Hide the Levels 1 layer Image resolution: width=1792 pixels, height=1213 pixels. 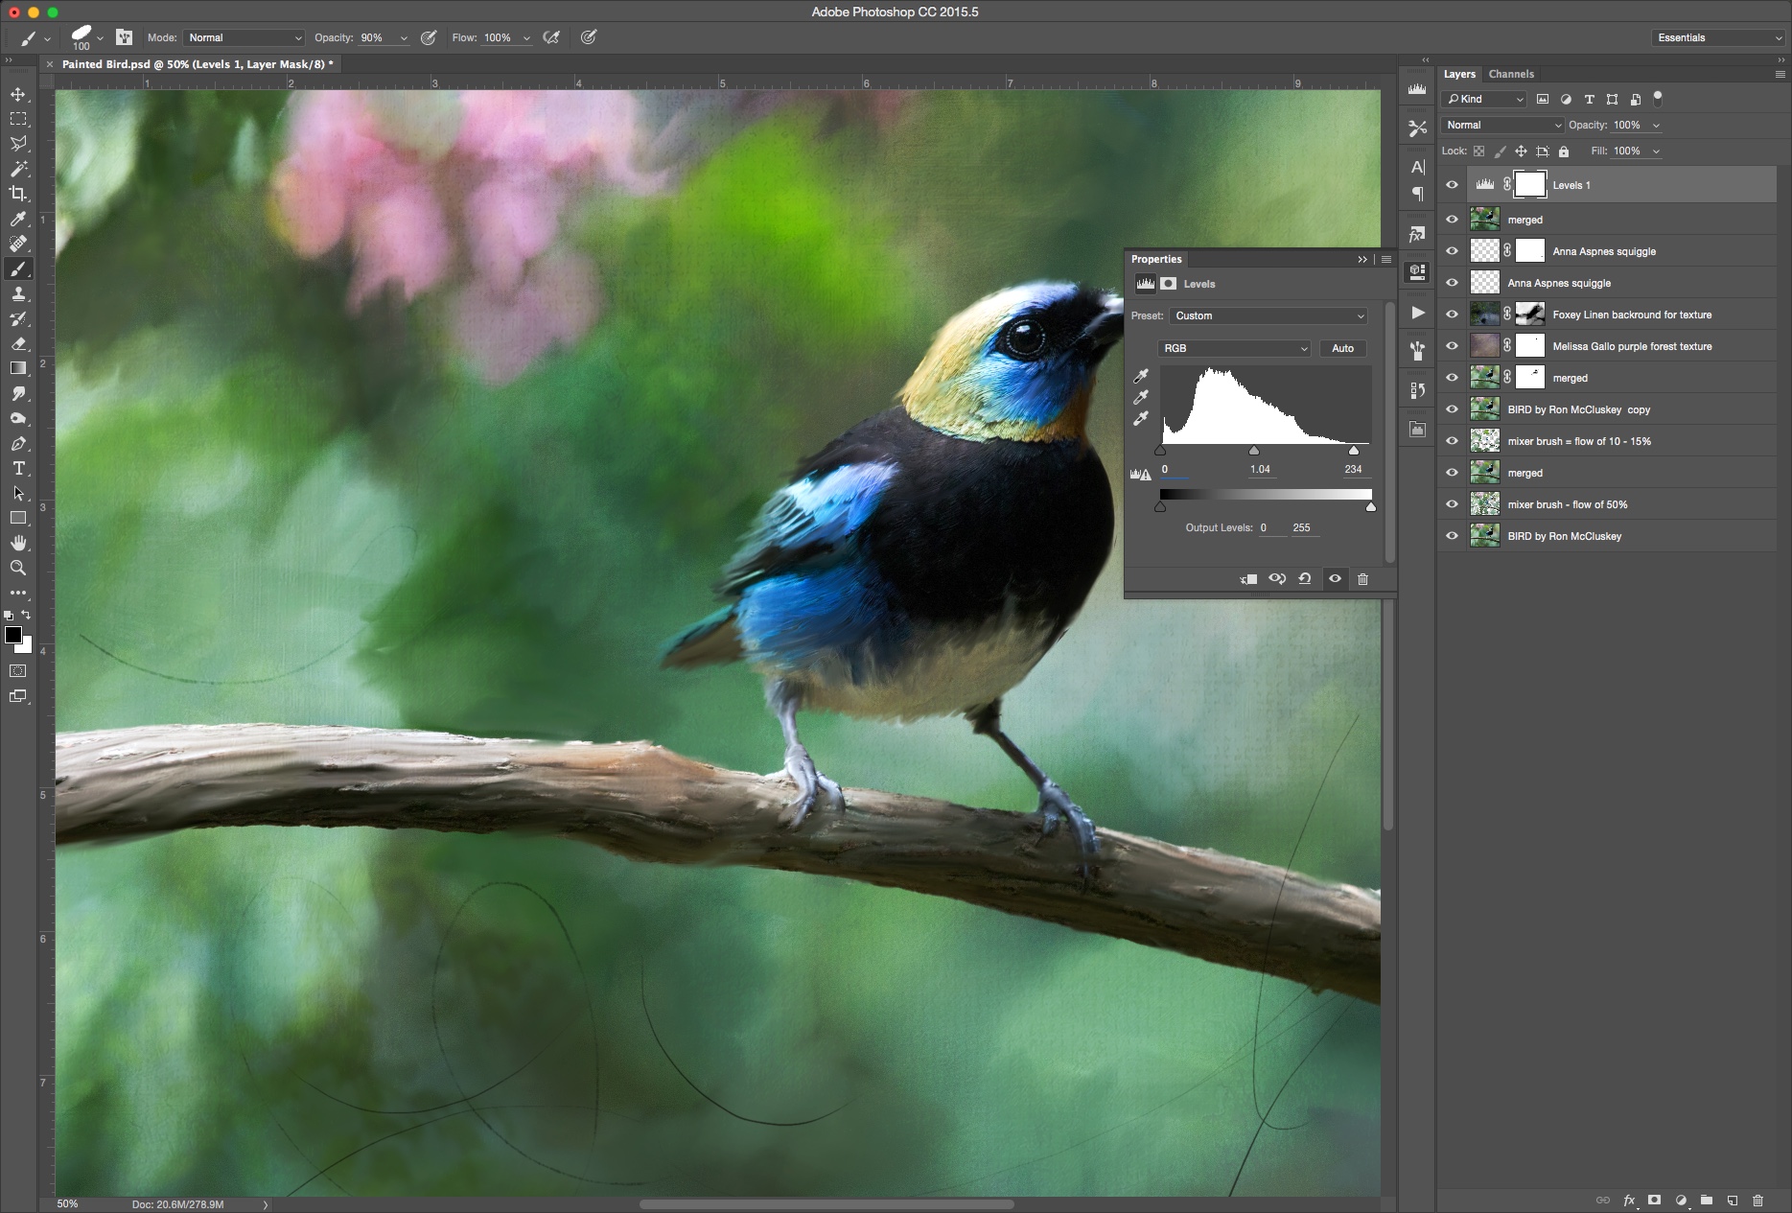(x=1452, y=185)
